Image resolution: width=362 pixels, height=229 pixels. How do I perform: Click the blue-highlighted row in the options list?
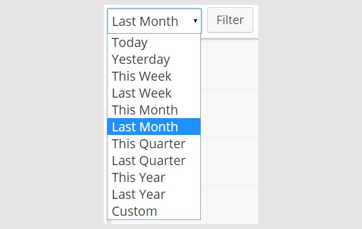click(154, 127)
